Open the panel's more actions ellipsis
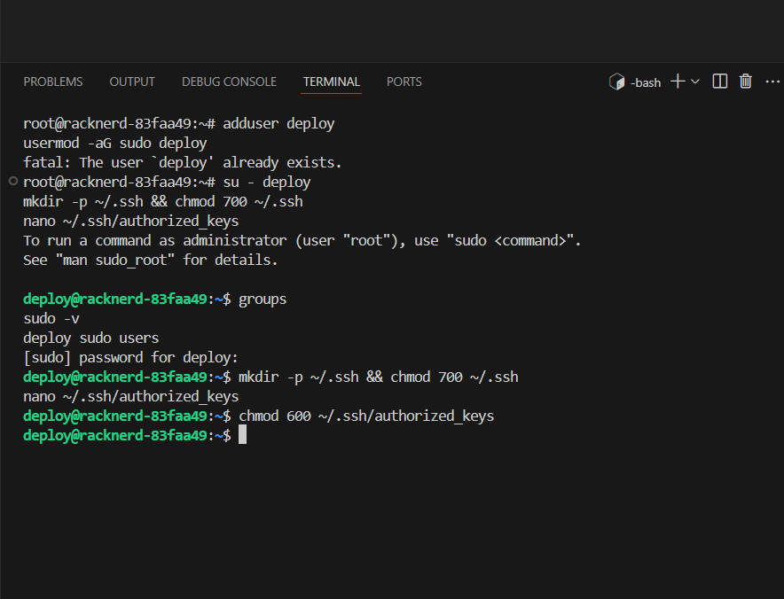This screenshot has height=599, width=784. tap(771, 82)
